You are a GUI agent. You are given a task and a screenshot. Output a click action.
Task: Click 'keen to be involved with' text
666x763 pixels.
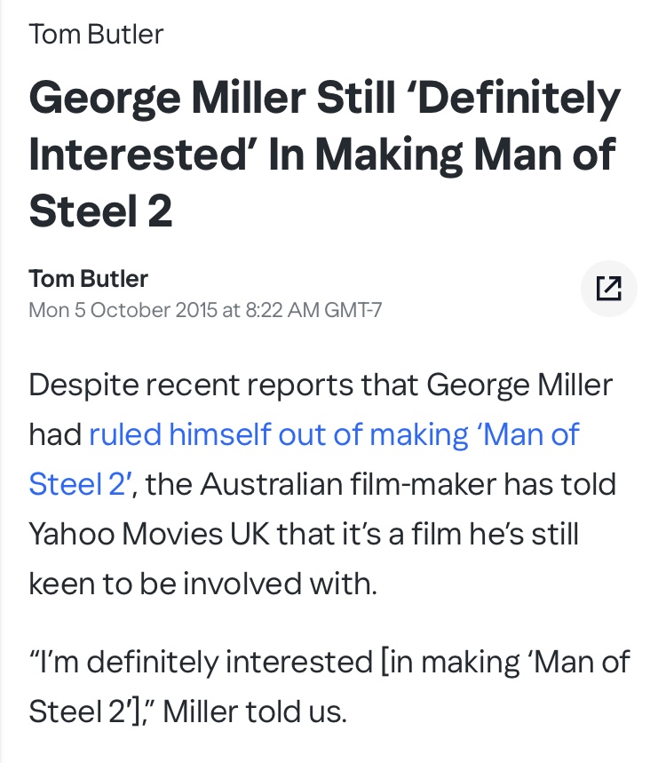coord(203,584)
